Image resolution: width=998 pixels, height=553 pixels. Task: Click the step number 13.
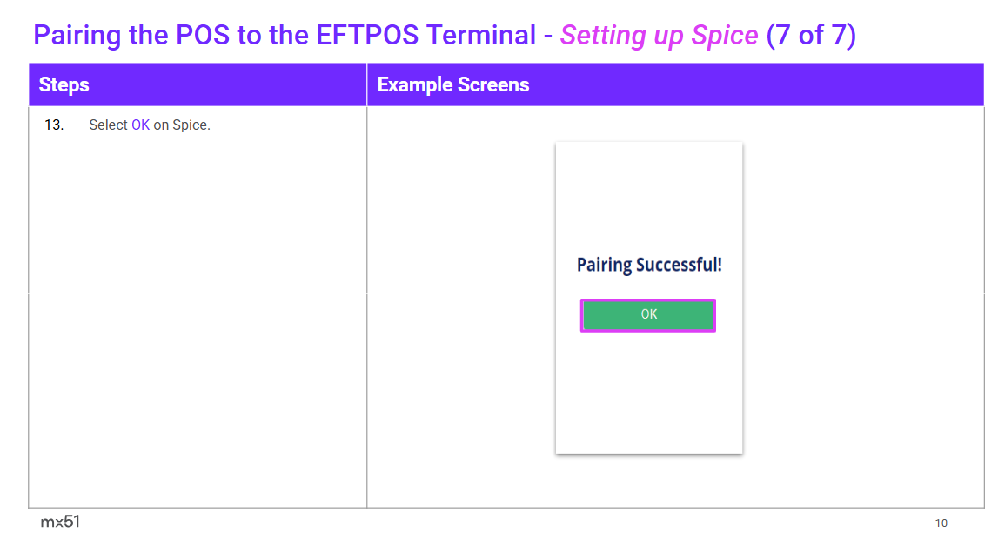54,125
